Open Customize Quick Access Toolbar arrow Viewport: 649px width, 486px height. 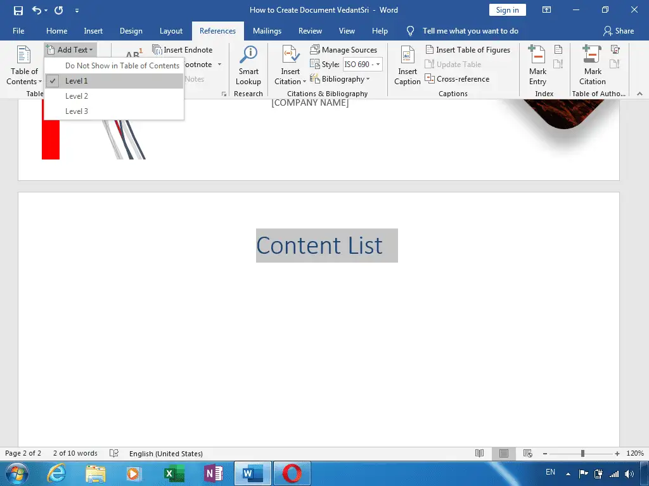[77, 11]
